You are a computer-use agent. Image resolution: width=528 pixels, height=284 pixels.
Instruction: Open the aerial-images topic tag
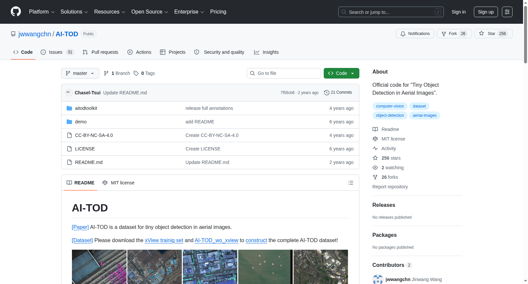(x=424, y=115)
